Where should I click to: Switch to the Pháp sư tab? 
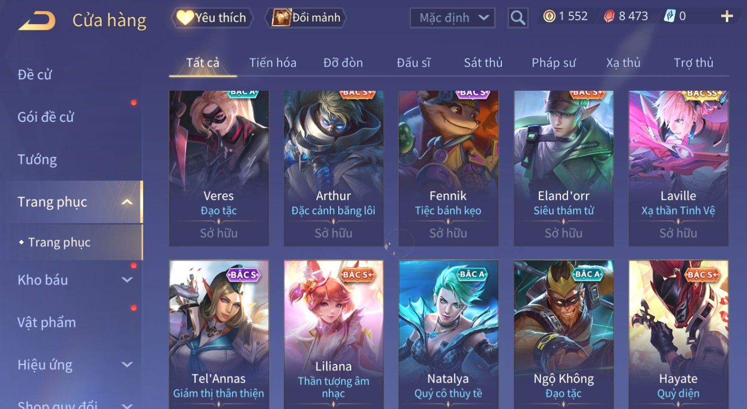[554, 63]
